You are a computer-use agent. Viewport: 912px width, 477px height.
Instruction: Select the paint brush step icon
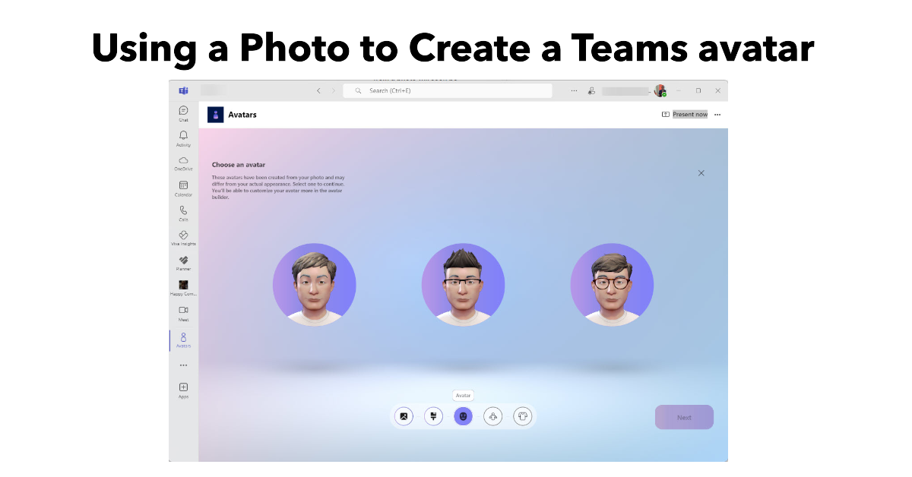pyautogui.click(x=433, y=416)
